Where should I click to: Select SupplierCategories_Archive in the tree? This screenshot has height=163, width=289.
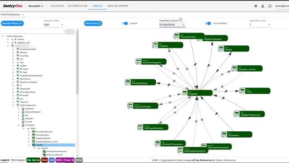[47, 142]
